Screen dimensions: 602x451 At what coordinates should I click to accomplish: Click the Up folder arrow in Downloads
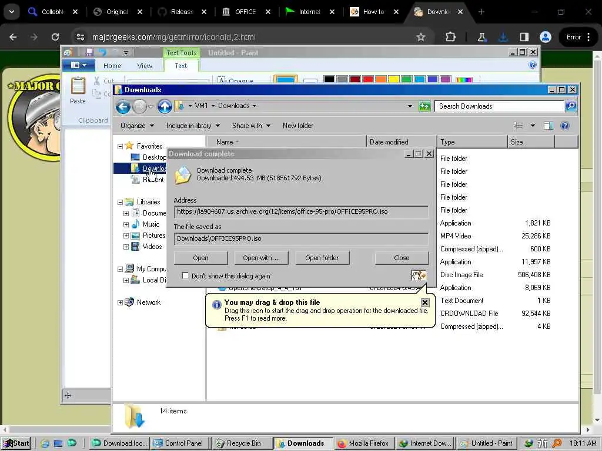tap(165, 106)
